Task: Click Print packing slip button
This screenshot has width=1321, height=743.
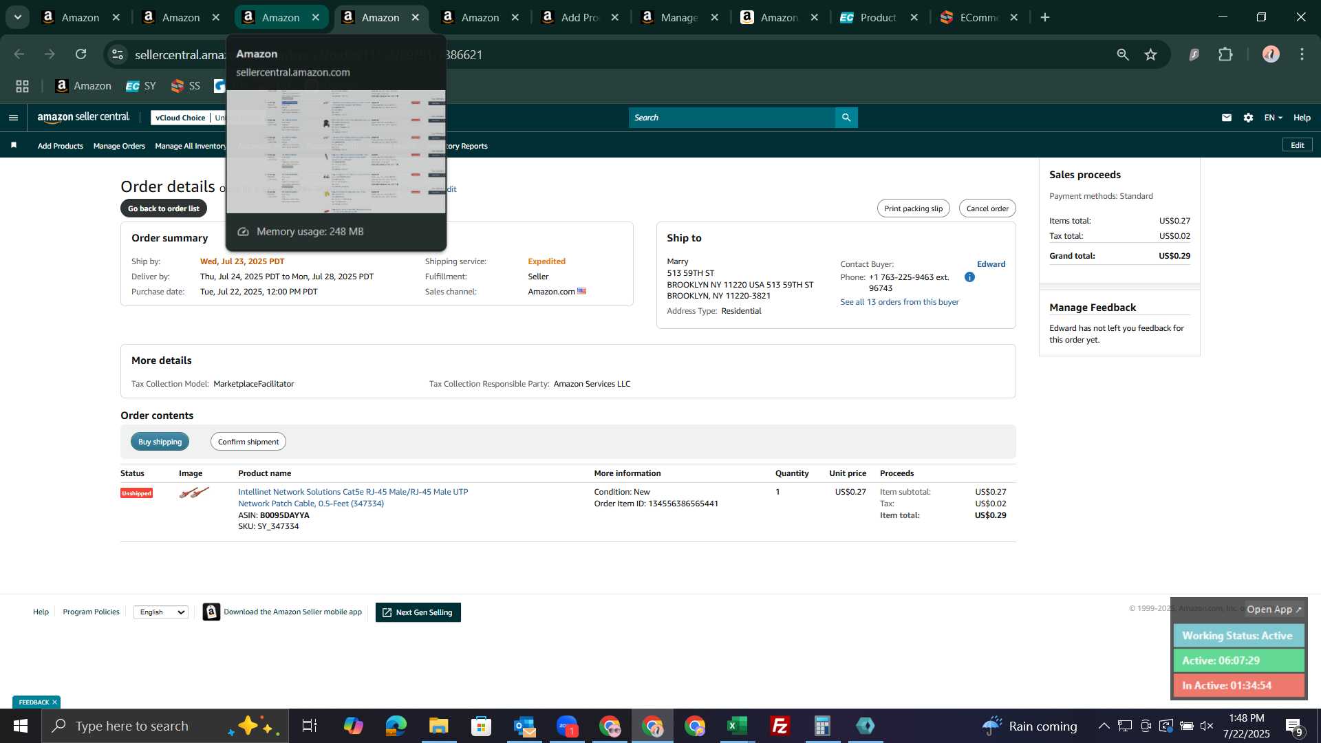Action: point(913,208)
